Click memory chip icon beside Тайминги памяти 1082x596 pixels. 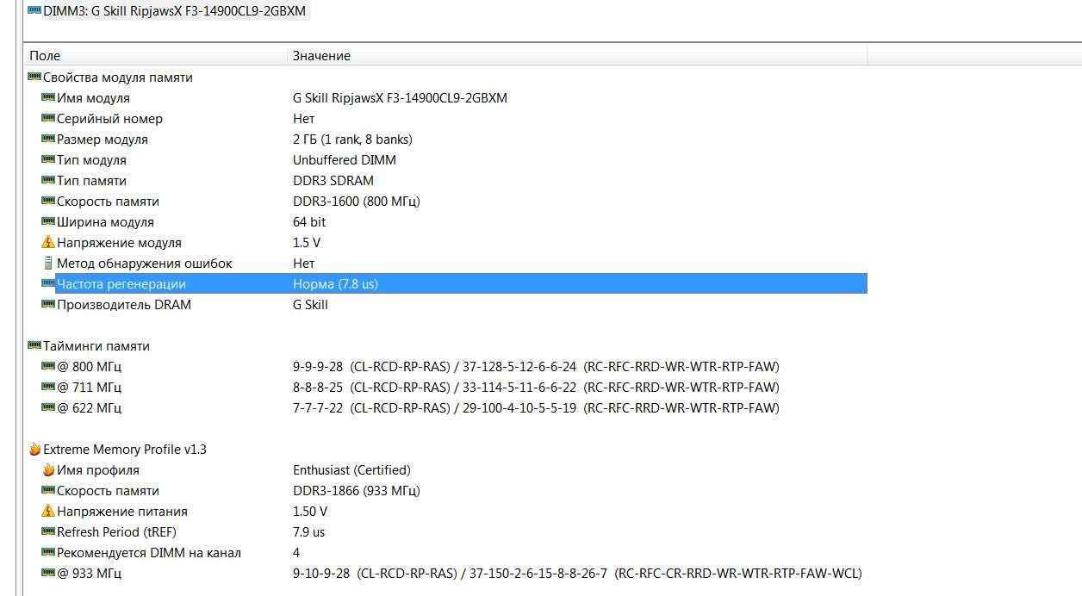(34, 345)
